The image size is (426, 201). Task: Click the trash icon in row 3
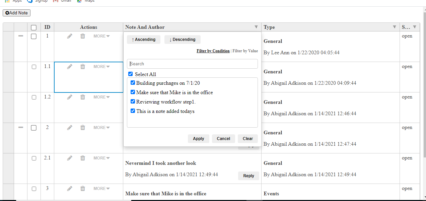pyautogui.click(x=83, y=189)
